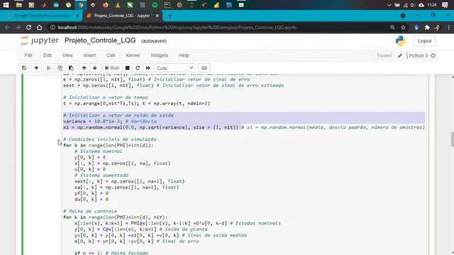454x255 pixels.
Task: Open the Cell menu
Action: click(111, 55)
